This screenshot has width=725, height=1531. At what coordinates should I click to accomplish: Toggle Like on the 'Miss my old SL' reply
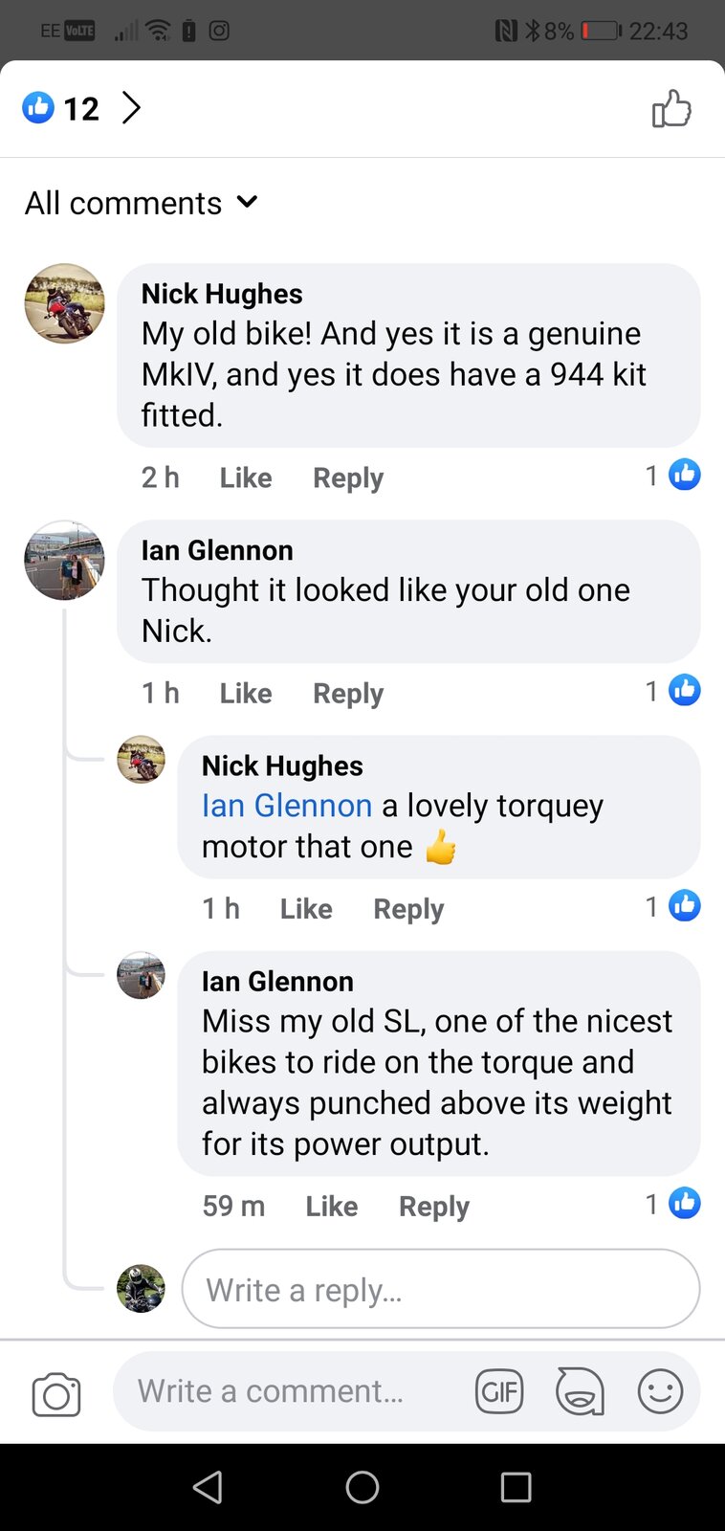(331, 1207)
